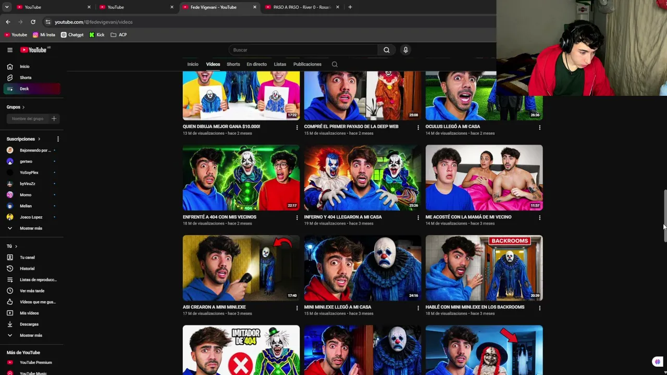
Task: Open the YouTube sidebar hamburger menu
Action: click(10, 50)
